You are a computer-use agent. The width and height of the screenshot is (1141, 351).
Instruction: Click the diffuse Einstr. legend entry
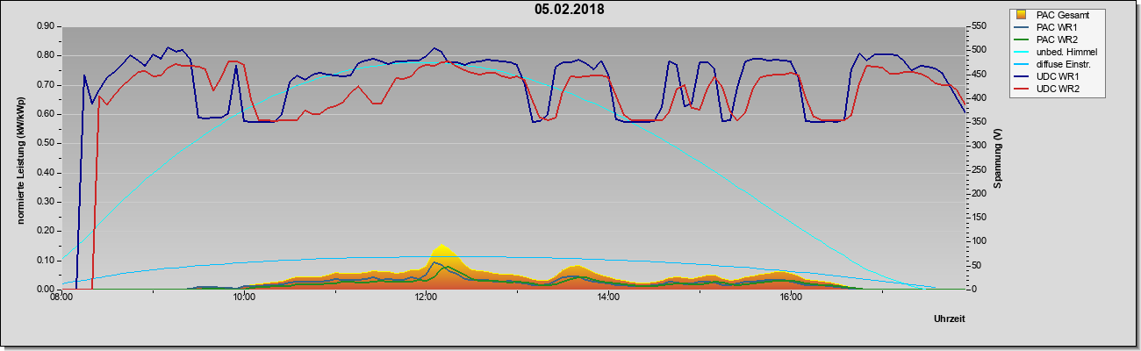point(1057,64)
